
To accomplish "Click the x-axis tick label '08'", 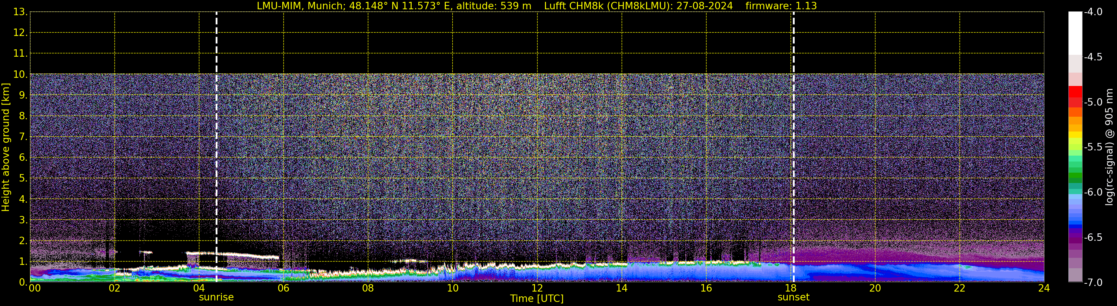I will [368, 288].
